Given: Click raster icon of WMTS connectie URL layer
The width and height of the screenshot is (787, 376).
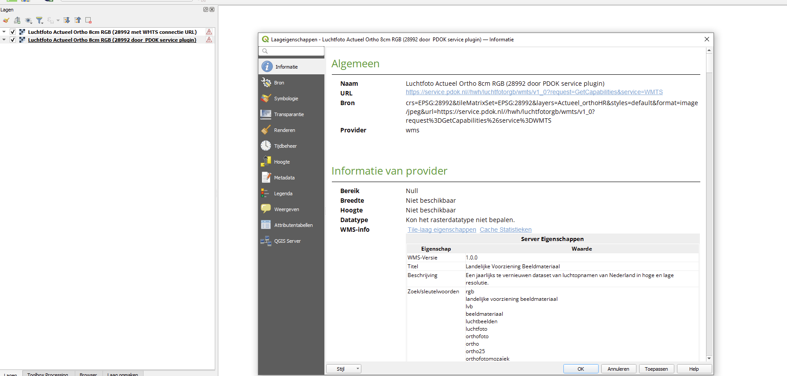Looking at the screenshot, I should coord(22,32).
